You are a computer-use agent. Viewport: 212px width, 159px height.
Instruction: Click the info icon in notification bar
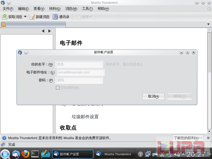click(x=4, y=138)
